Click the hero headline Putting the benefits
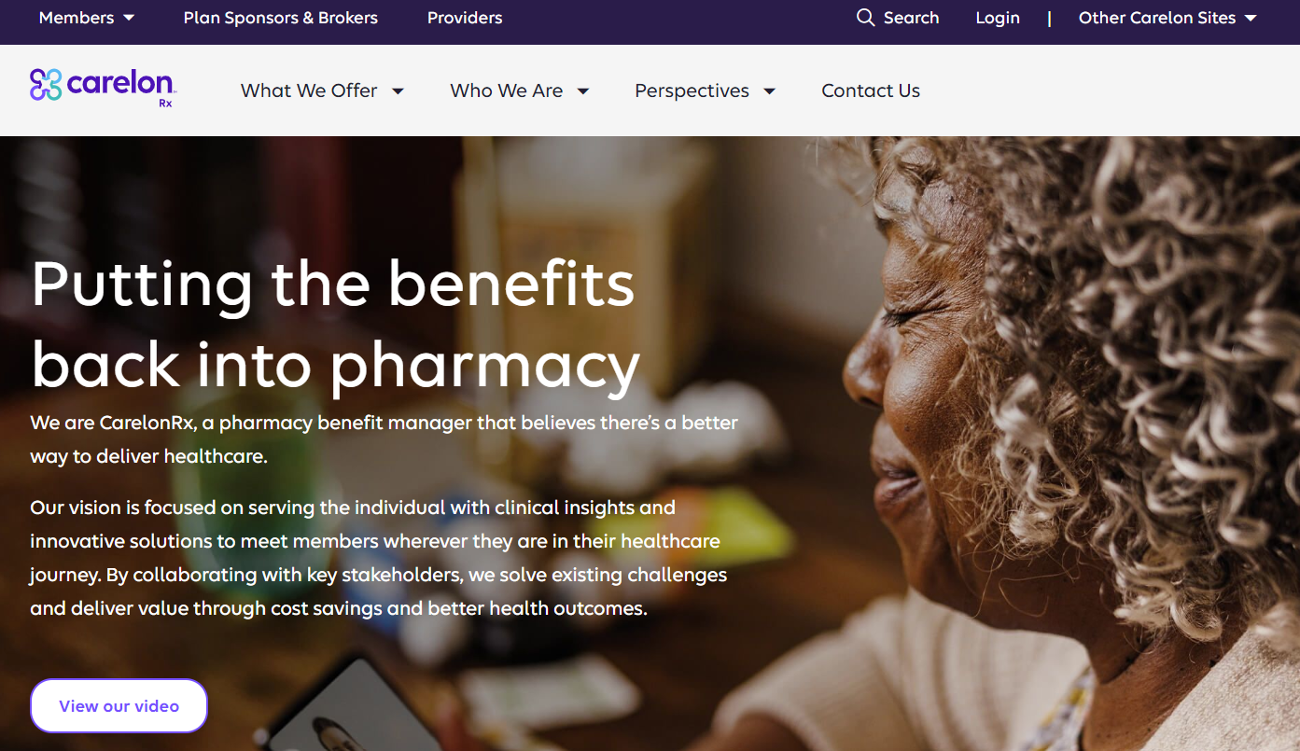Viewport: 1300px width, 751px height. [333, 283]
